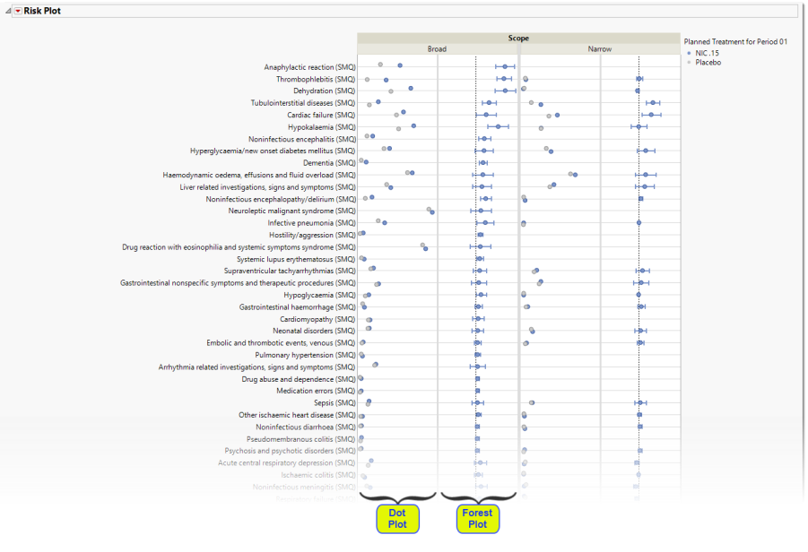Select Thrombophlebitis (SMQ) row label

click(x=316, y=79)
